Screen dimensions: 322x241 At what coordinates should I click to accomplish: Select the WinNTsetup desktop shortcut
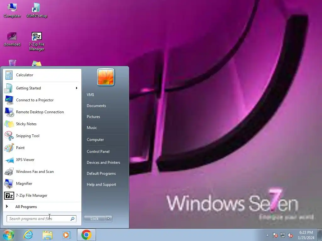36,10
